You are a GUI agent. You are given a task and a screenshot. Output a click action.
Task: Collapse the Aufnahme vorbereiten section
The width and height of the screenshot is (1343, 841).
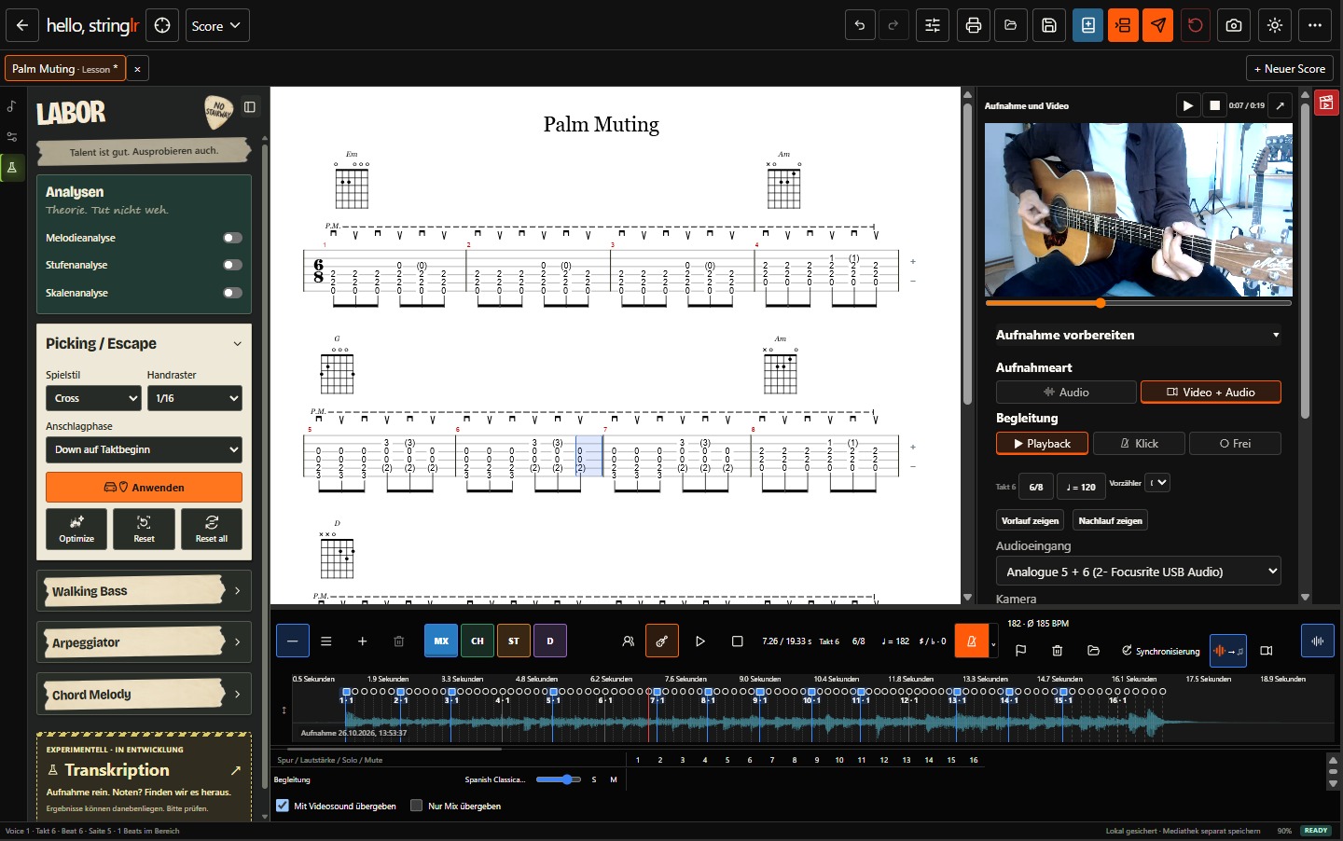(x=1139, y=335)
